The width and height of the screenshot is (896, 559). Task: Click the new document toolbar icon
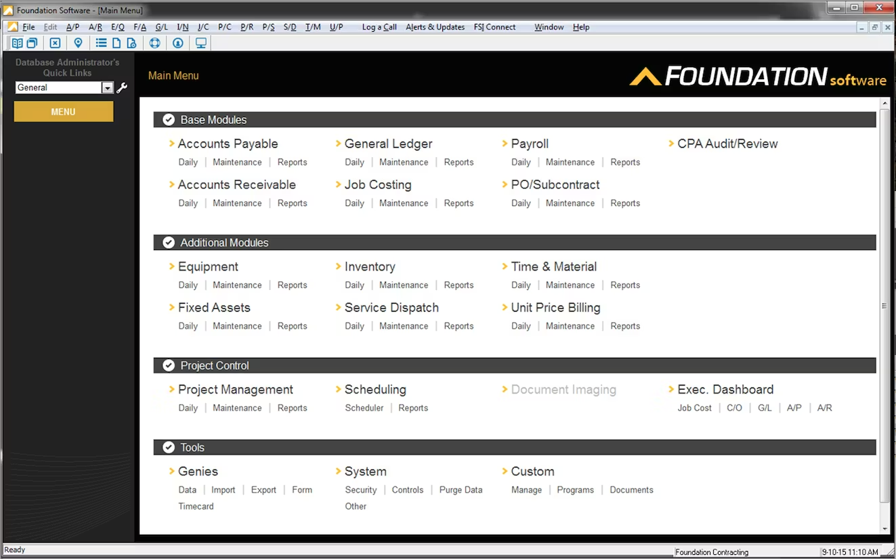coord(116,43)
